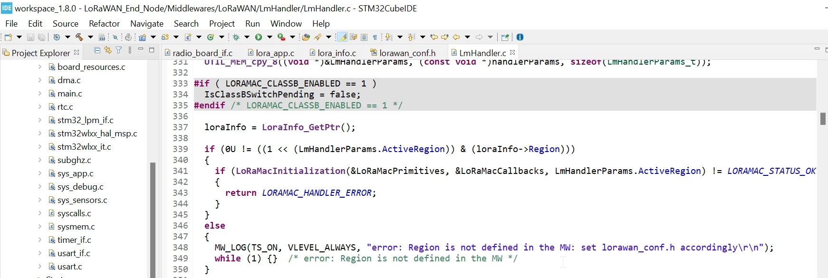Click the Next Annotation arrow icon

tap(388, 37)
